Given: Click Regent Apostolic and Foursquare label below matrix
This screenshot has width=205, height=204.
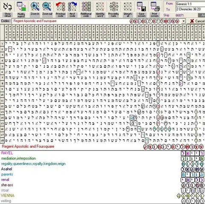Looking at the screenshot, I should (28, 147).
